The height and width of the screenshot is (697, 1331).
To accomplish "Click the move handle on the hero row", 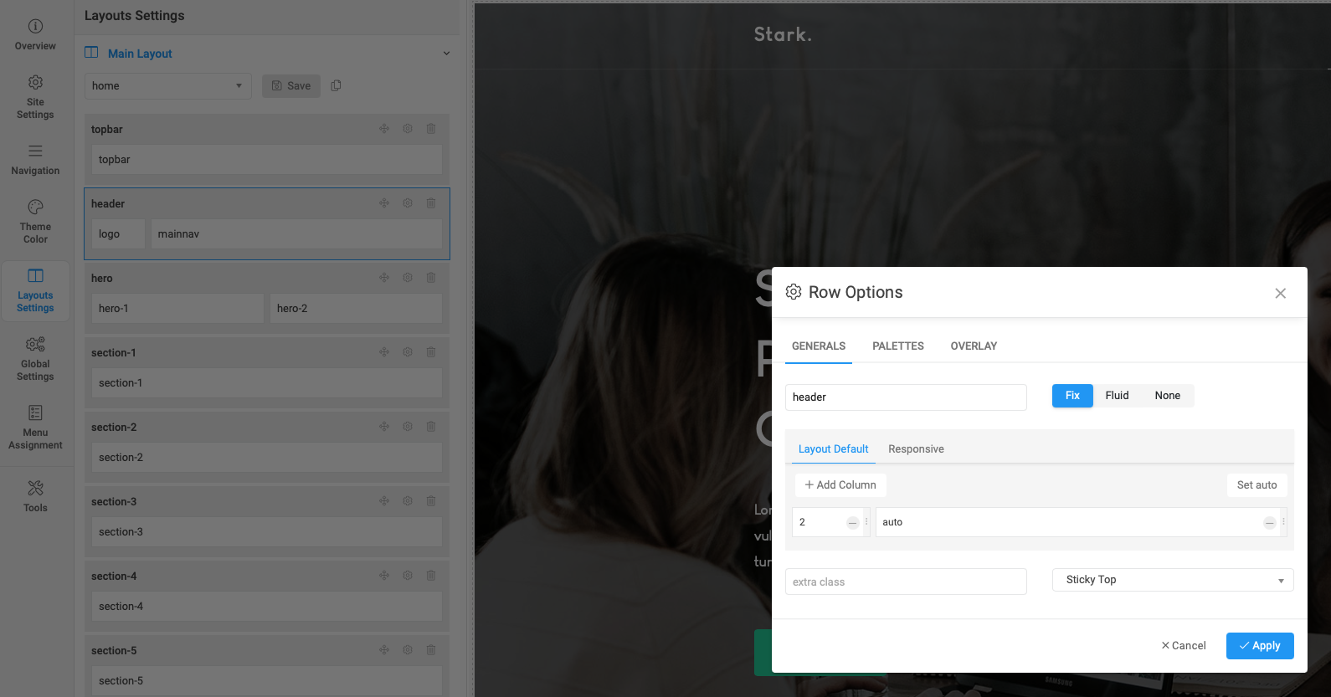I will pos(384,278).
